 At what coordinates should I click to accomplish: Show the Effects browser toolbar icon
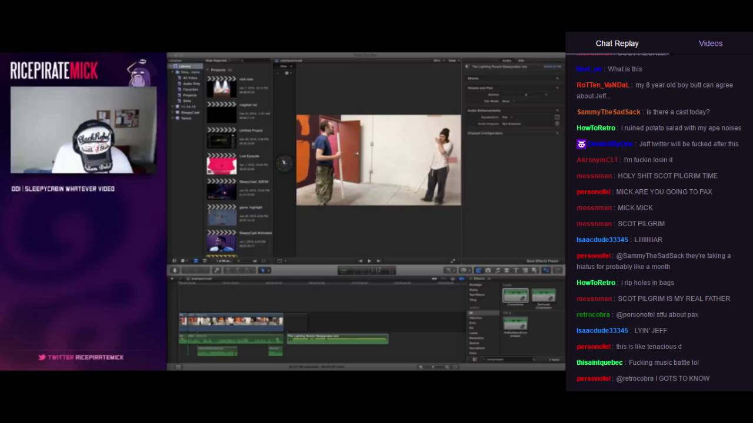pos(478,270)
